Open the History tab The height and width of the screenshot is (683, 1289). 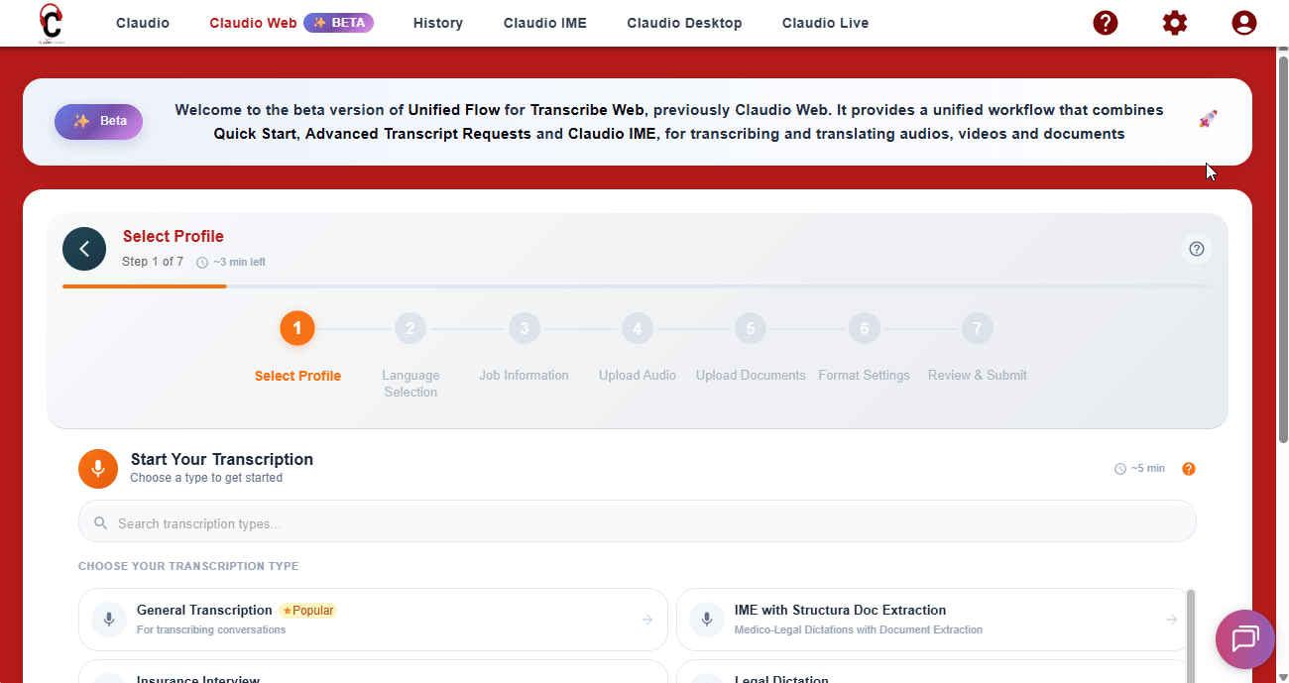pos(437,23)
